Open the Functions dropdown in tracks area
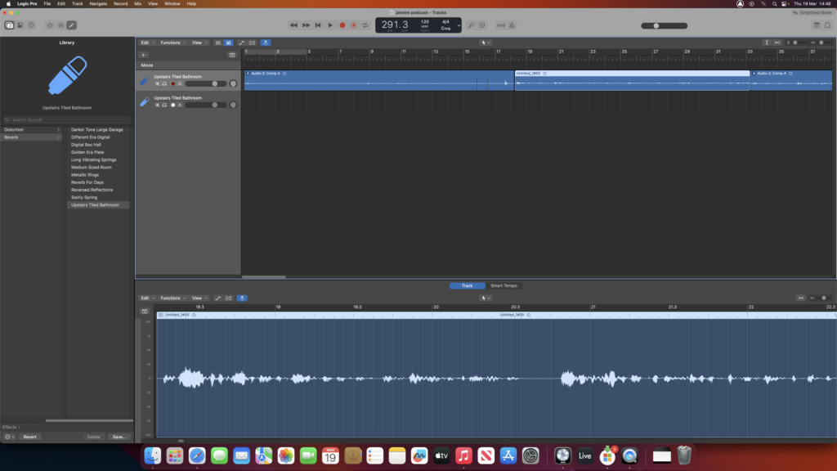This screenshot has height=471, width=837. [172, 43]
